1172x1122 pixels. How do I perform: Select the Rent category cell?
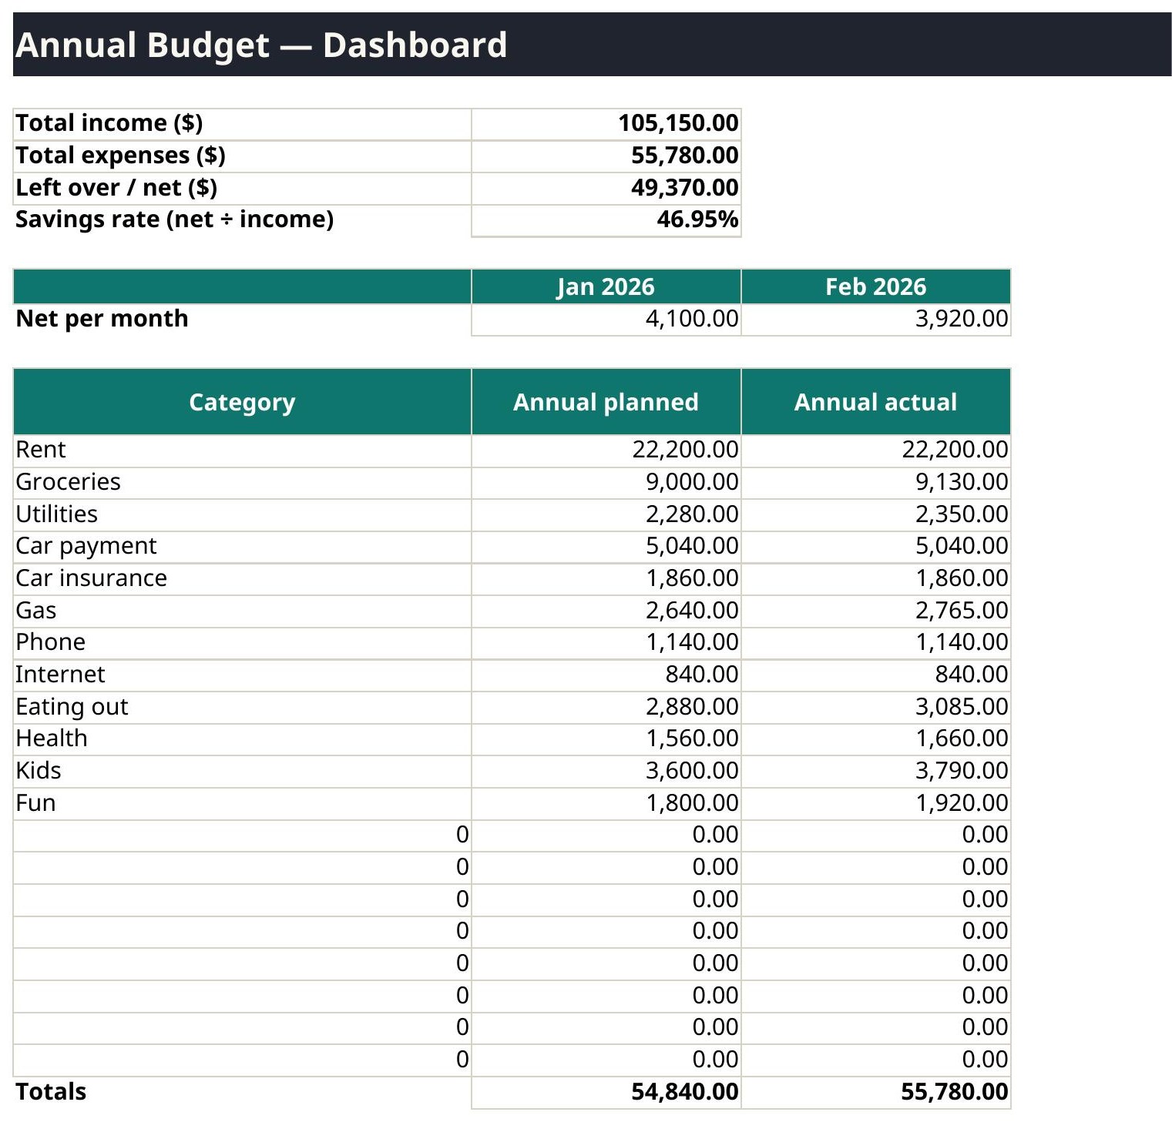242,450
